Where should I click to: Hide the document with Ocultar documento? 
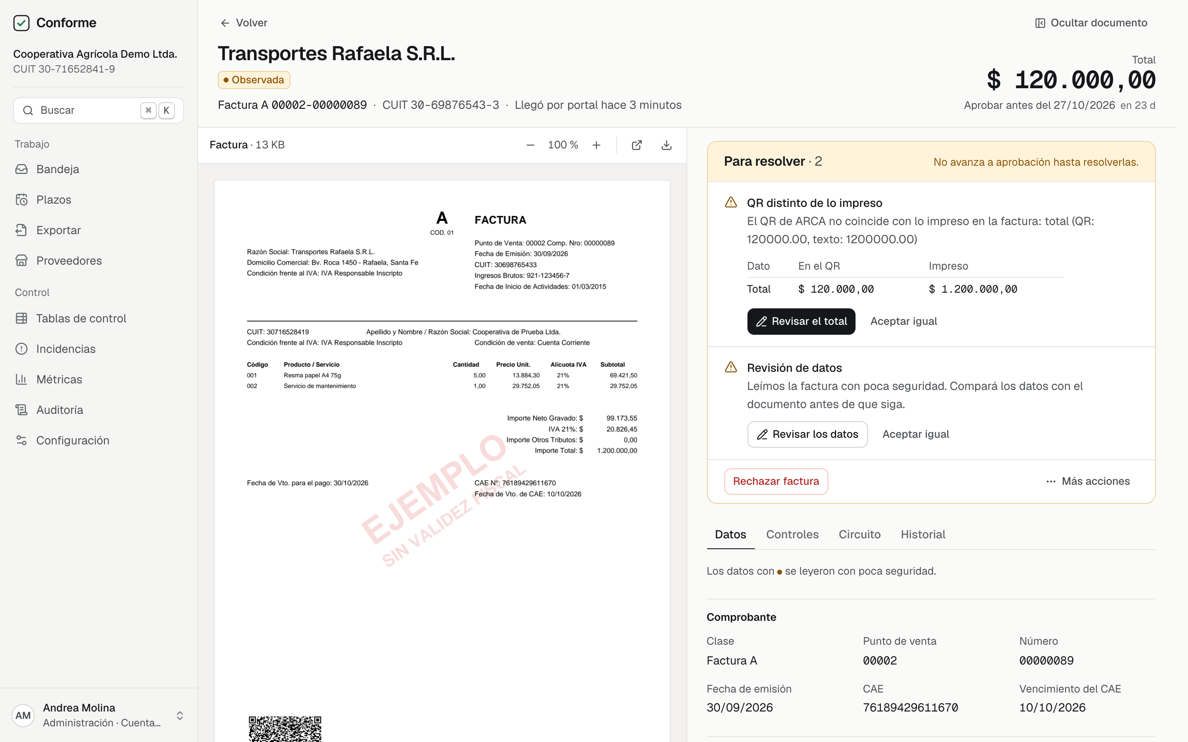coord(1091,23)
